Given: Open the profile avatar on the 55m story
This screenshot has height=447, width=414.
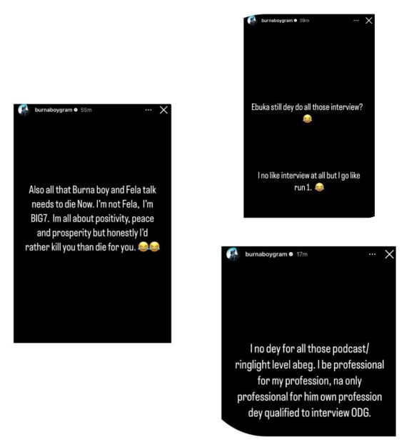Looking at the screenshot, I should pyautogui.click(x=24, y=110).
